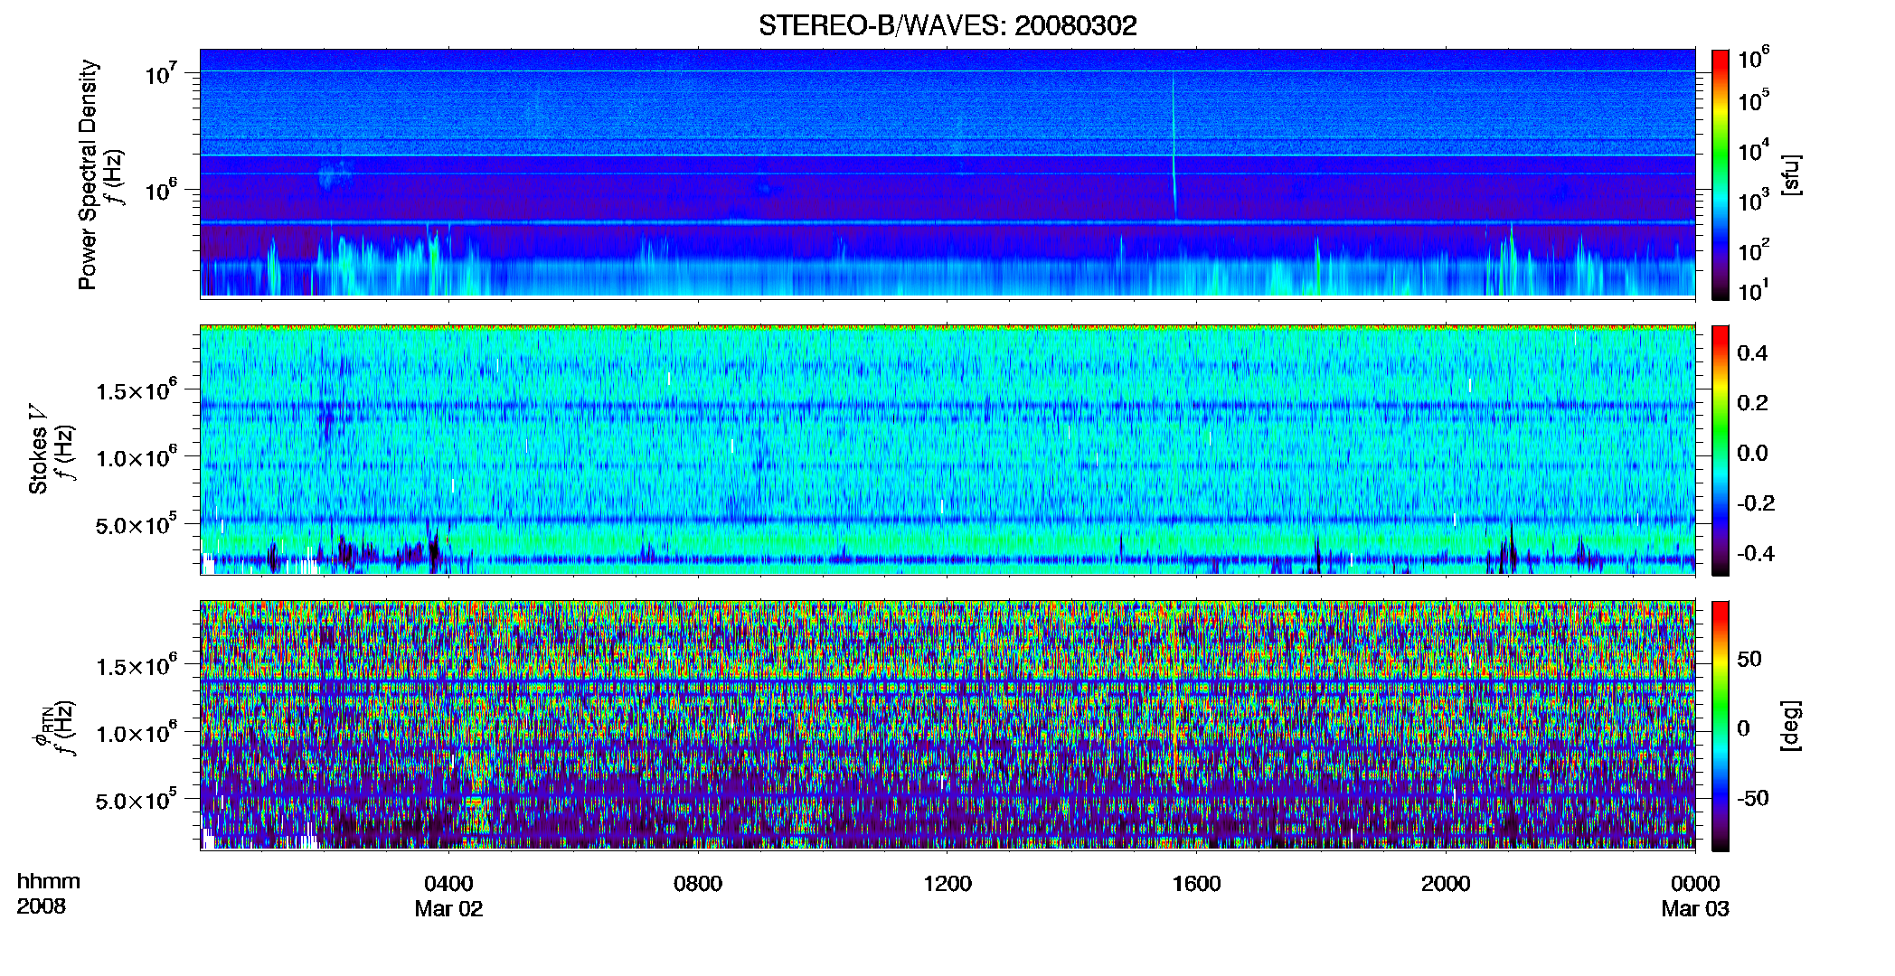Click the 10^7 frequency tick in top panel

(161, 74)
